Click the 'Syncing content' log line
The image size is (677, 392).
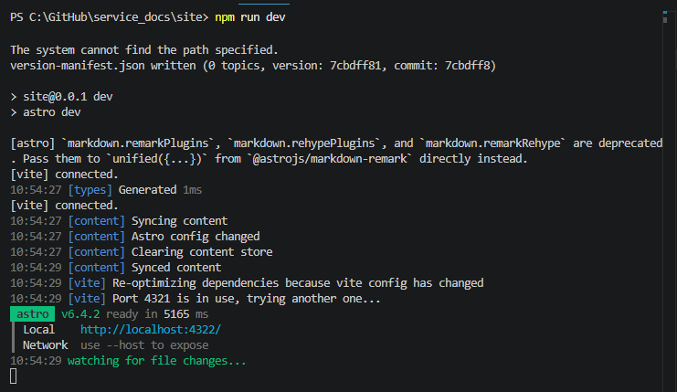[119, 221]
